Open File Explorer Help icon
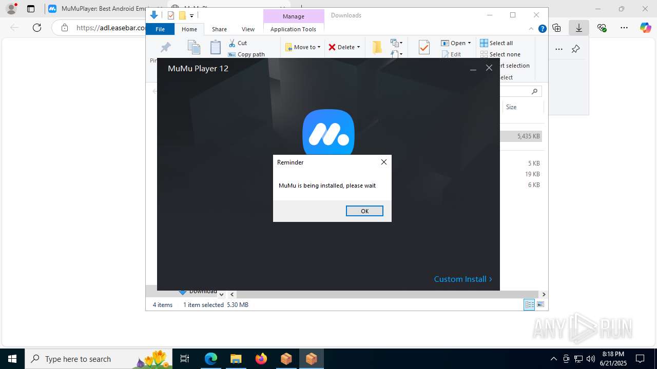 [542, 29]
